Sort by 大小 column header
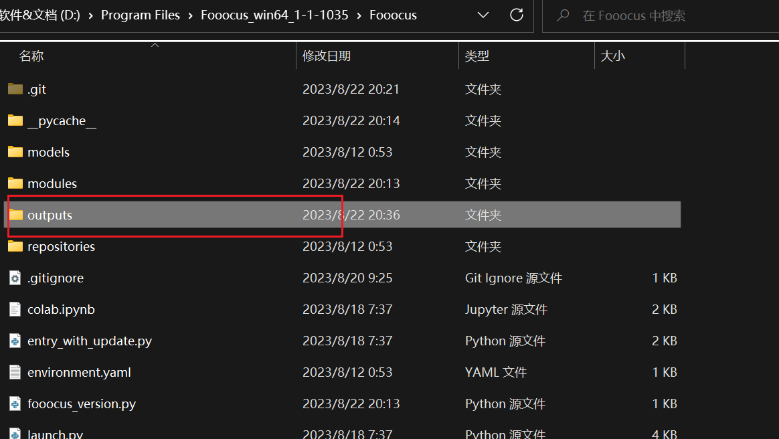Image resolution: width=779 pixels, height=439 pixels. pos(612,56)
